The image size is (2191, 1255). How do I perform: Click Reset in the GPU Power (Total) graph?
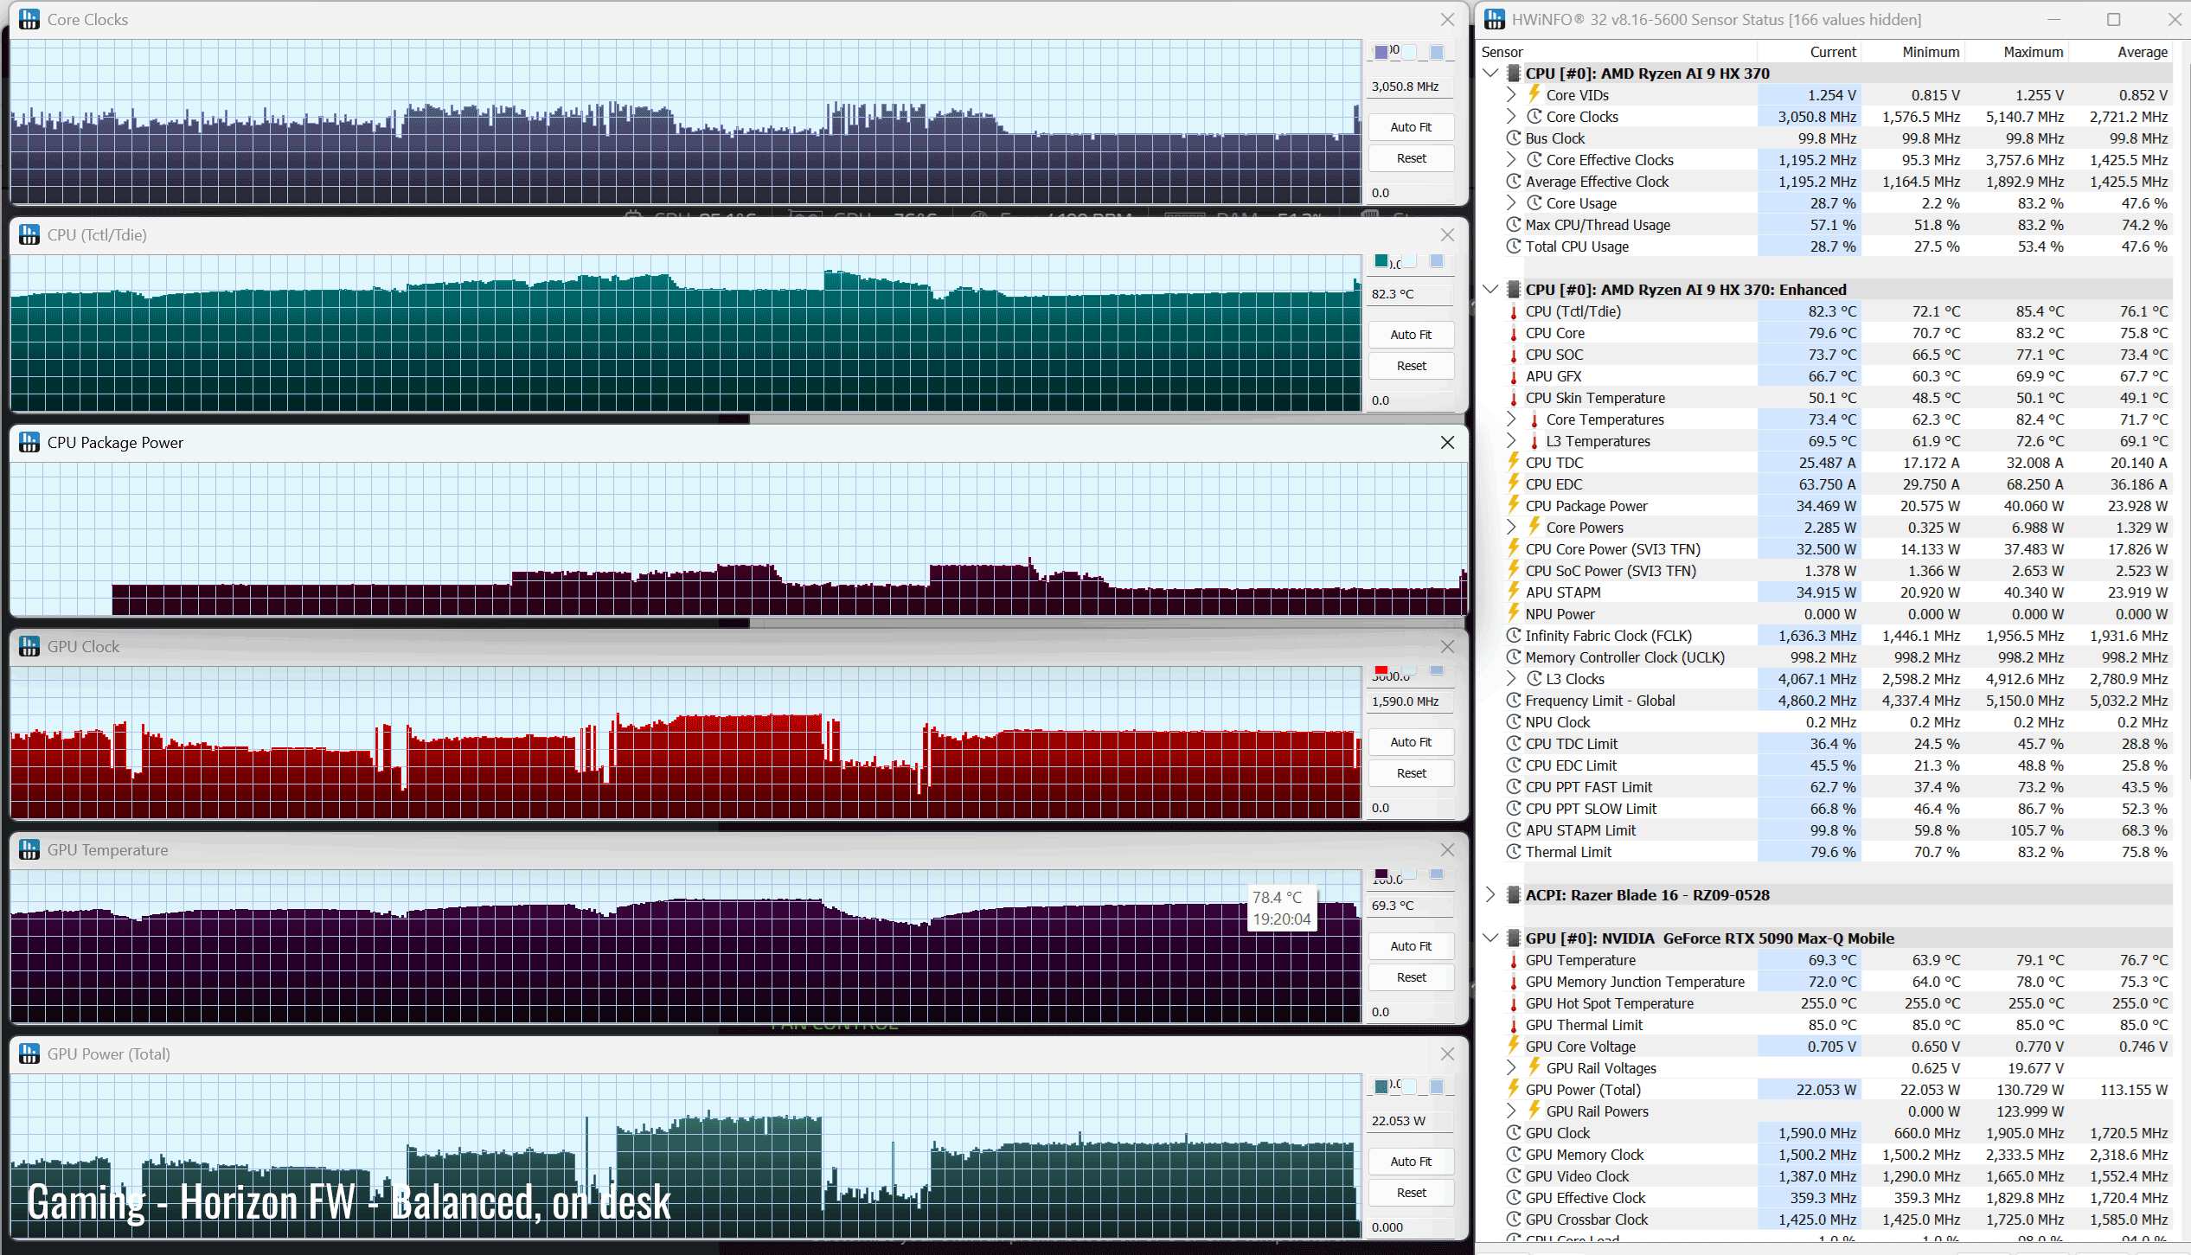1411,1193
